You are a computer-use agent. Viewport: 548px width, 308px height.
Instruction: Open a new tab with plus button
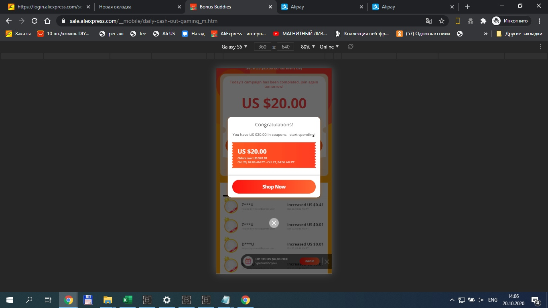(467, 7)
